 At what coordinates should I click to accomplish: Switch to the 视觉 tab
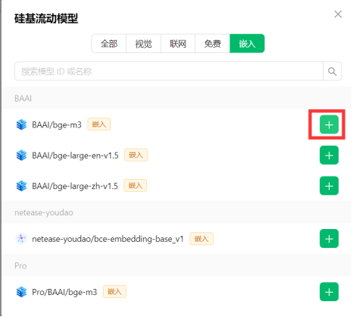point(144,44)
